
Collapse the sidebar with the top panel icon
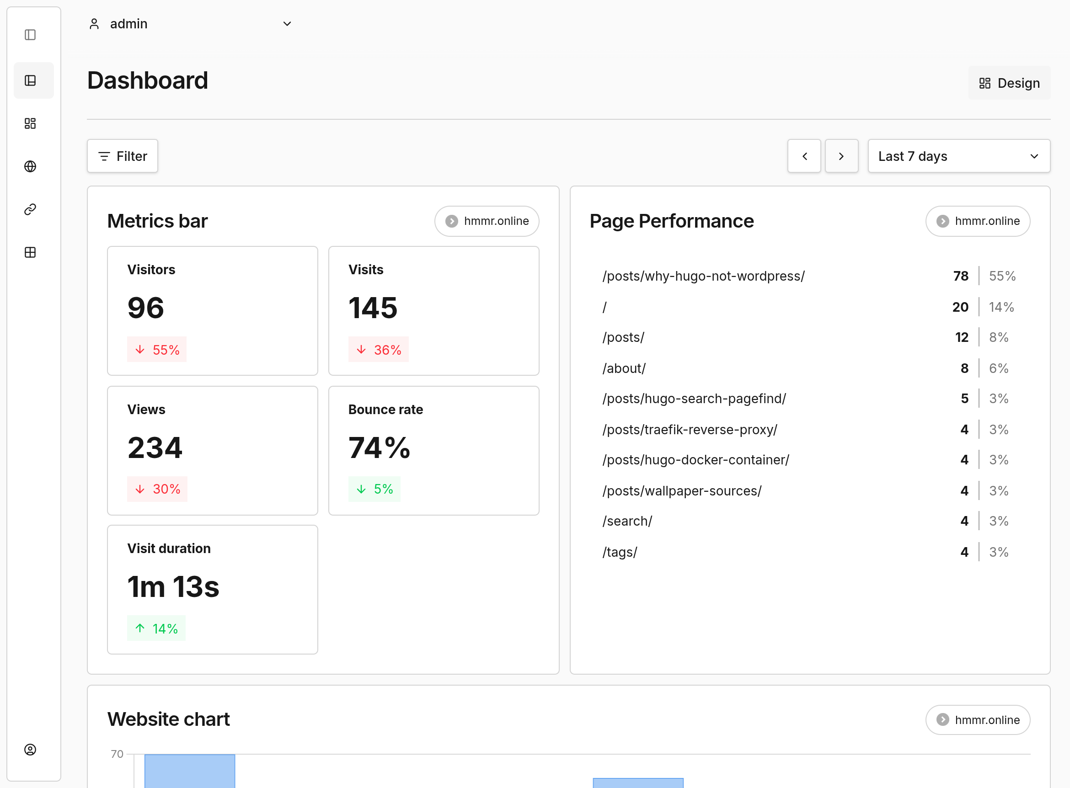point(30,35)
